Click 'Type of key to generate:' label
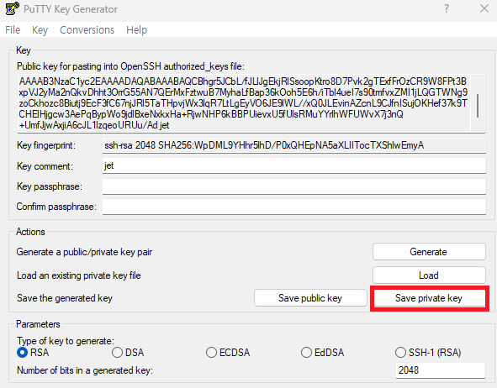Viewport: 497px width, 388px height. click(x=66, y=341)
